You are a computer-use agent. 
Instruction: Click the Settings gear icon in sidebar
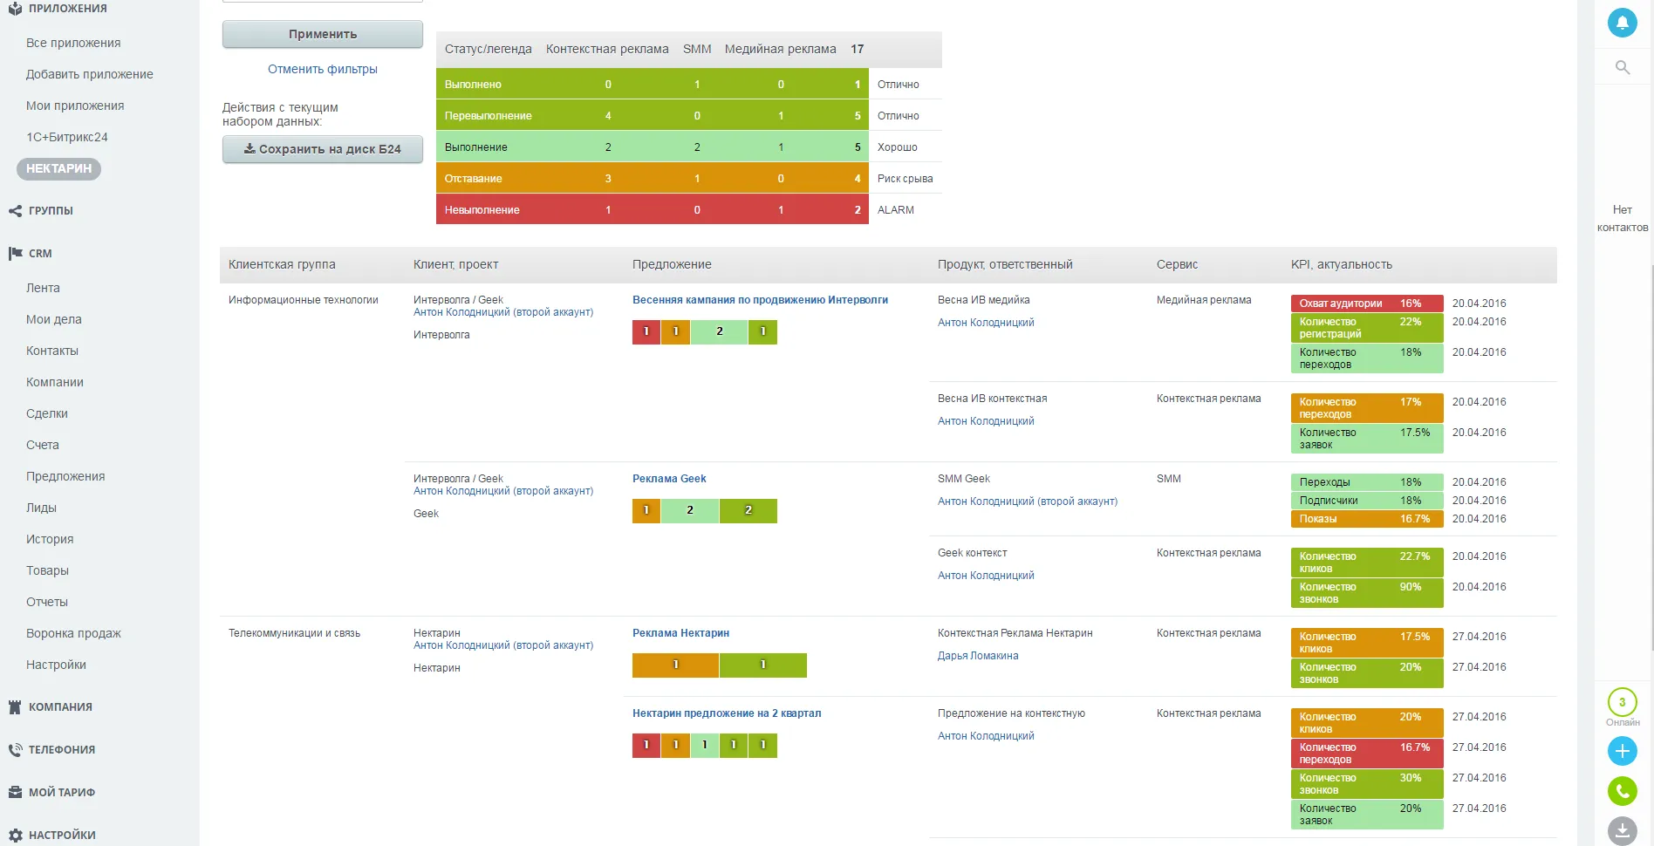[15, 835]
